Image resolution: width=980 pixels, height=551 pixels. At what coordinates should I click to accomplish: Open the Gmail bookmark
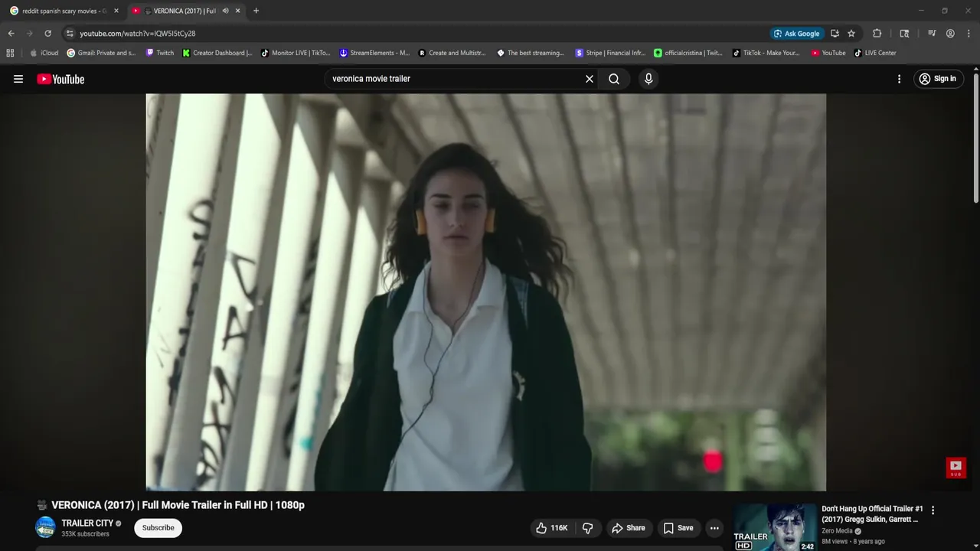102,53
